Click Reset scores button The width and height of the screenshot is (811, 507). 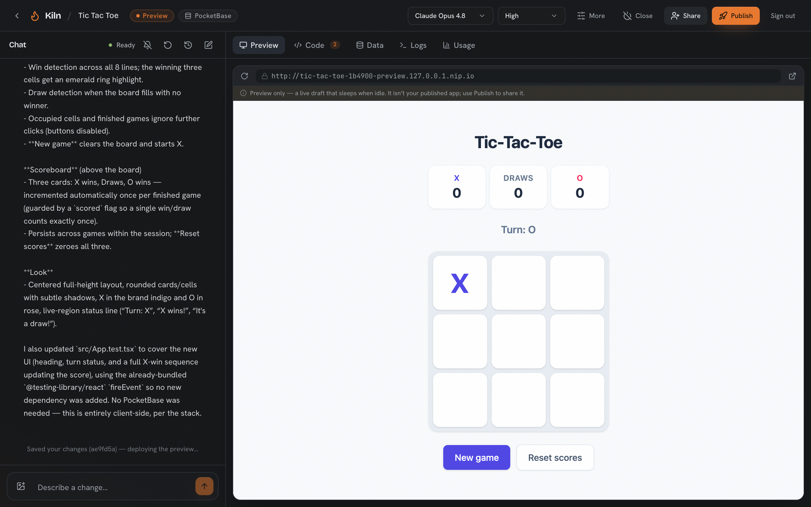click(x=555, y=457)
